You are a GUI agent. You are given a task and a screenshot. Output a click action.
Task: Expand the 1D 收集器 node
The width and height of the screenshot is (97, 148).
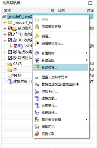pos(5,34)
